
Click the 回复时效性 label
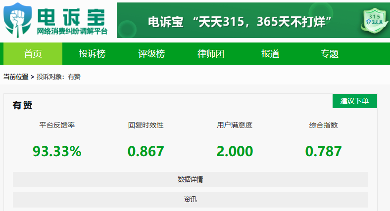(x=146, y=125)
